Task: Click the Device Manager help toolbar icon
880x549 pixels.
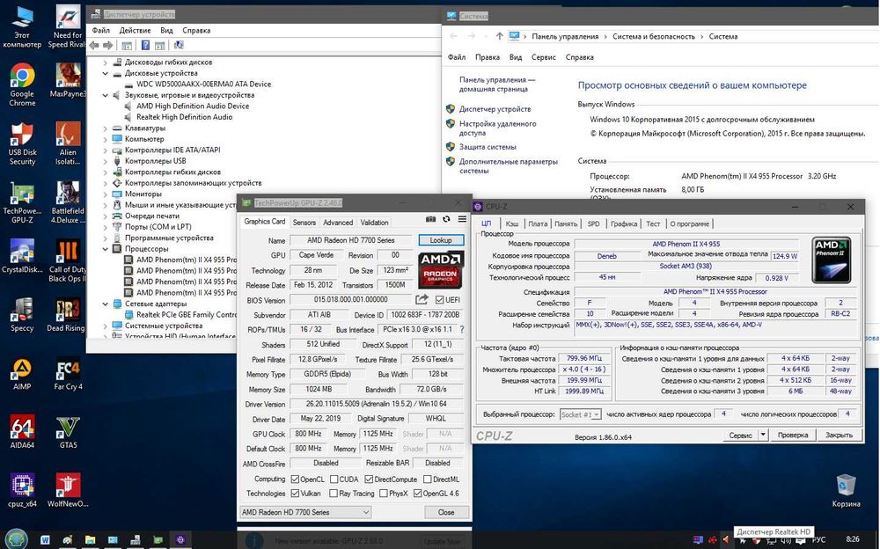Action: click(145, 45)
